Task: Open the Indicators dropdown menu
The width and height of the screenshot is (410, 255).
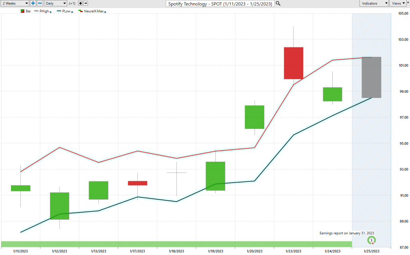Action: click(x=374, y=3)
